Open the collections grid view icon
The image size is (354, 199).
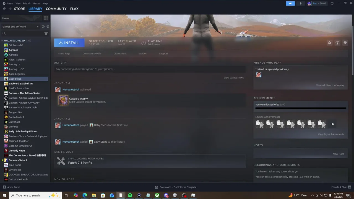(x=46, y=18)
